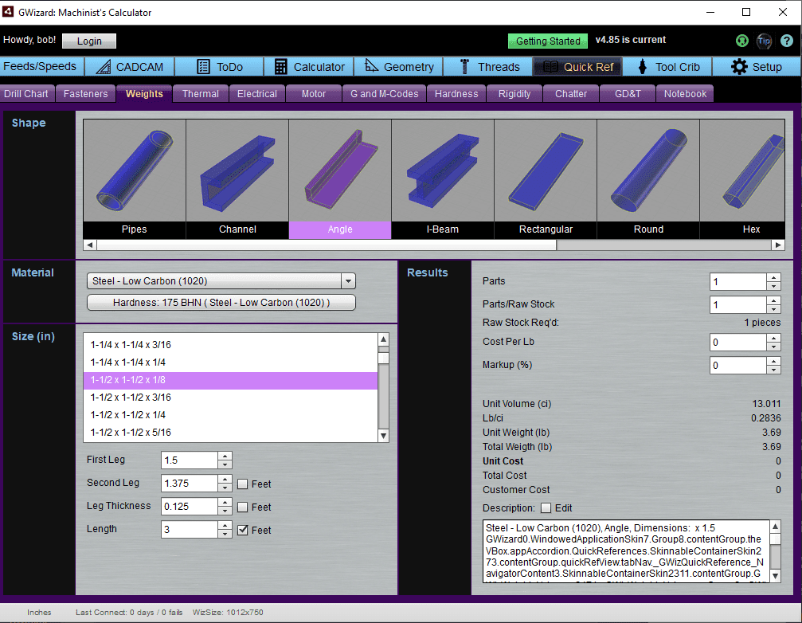Click the Login button
The width and height of the screenshot is (802, 623).
point(88,41)
